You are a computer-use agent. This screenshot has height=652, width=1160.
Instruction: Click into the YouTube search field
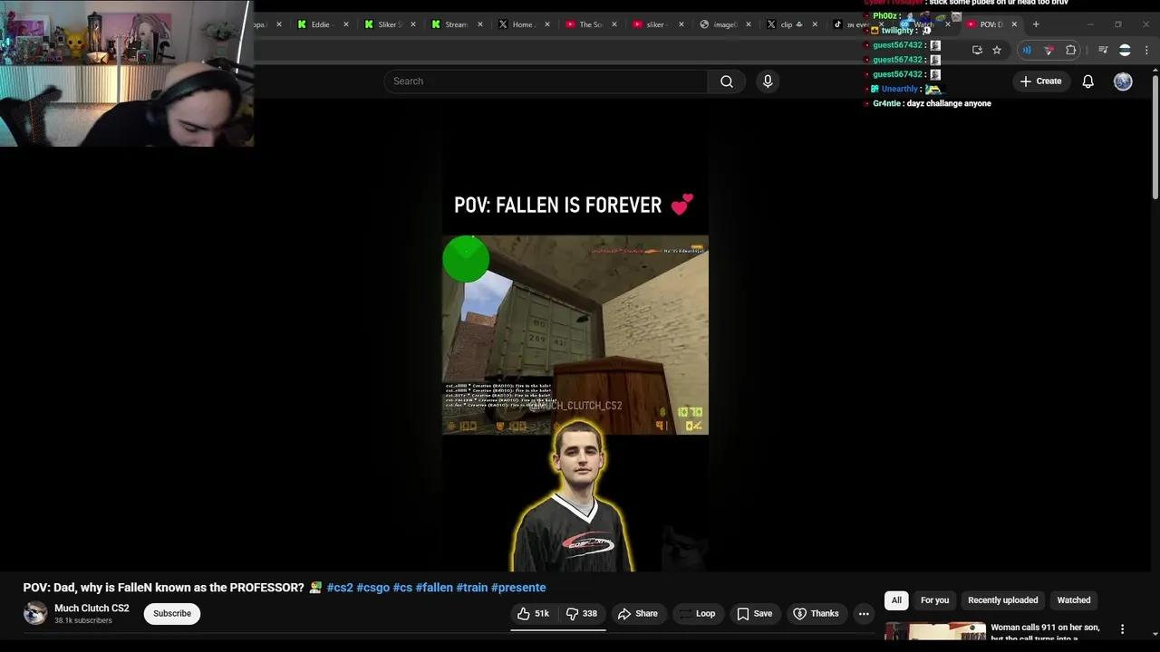pyautogui.click(x=546, y=81)
